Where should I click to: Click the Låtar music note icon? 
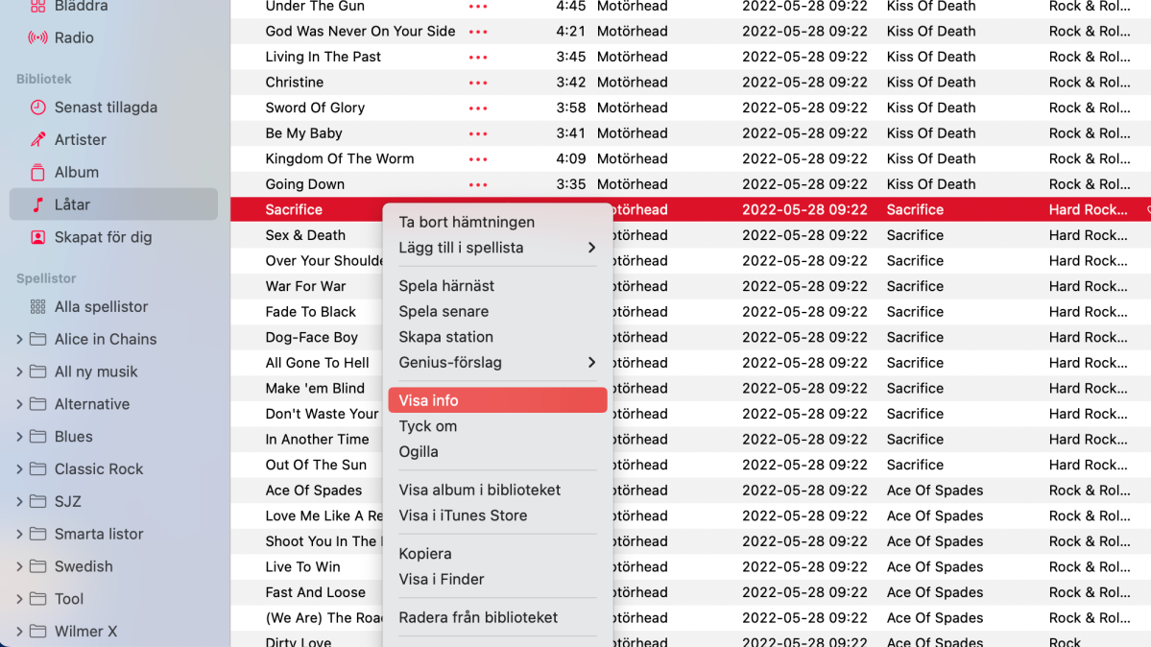(37, 204)
